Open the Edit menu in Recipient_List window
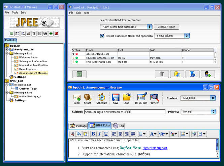Viewport: 224px width, 166px height. pyautogui.click(x=78, y=13)
